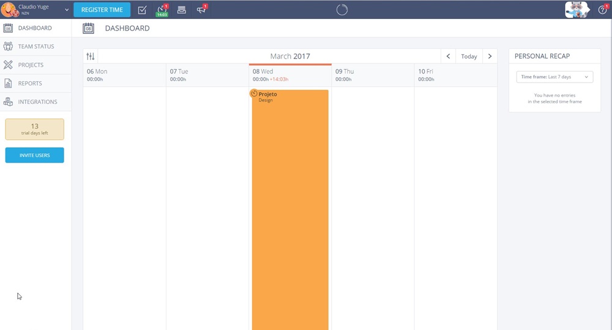Click the Register Time button
612x330 pixels.
tap(102, 10)
